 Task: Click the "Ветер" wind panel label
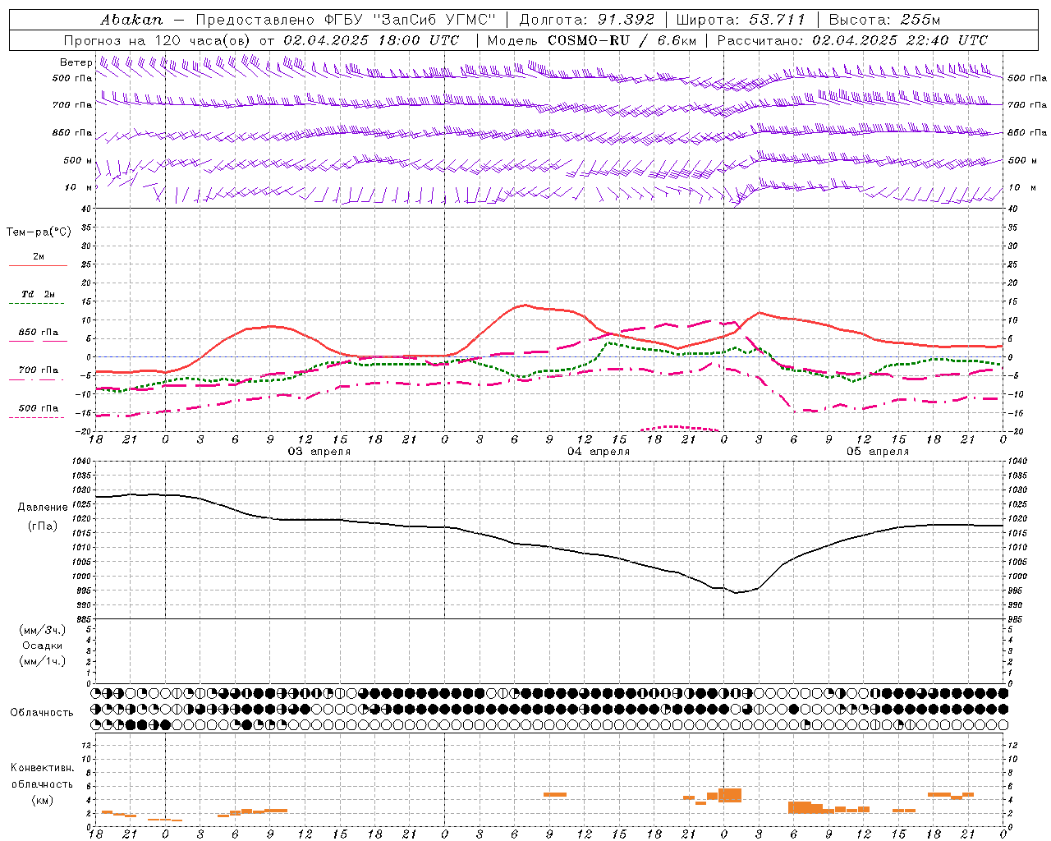(76, 62)
